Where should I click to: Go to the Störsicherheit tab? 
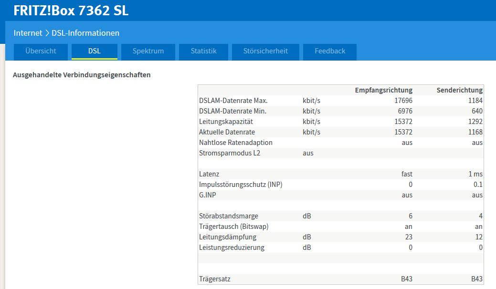pyautogui.click(x=265, y=52)
